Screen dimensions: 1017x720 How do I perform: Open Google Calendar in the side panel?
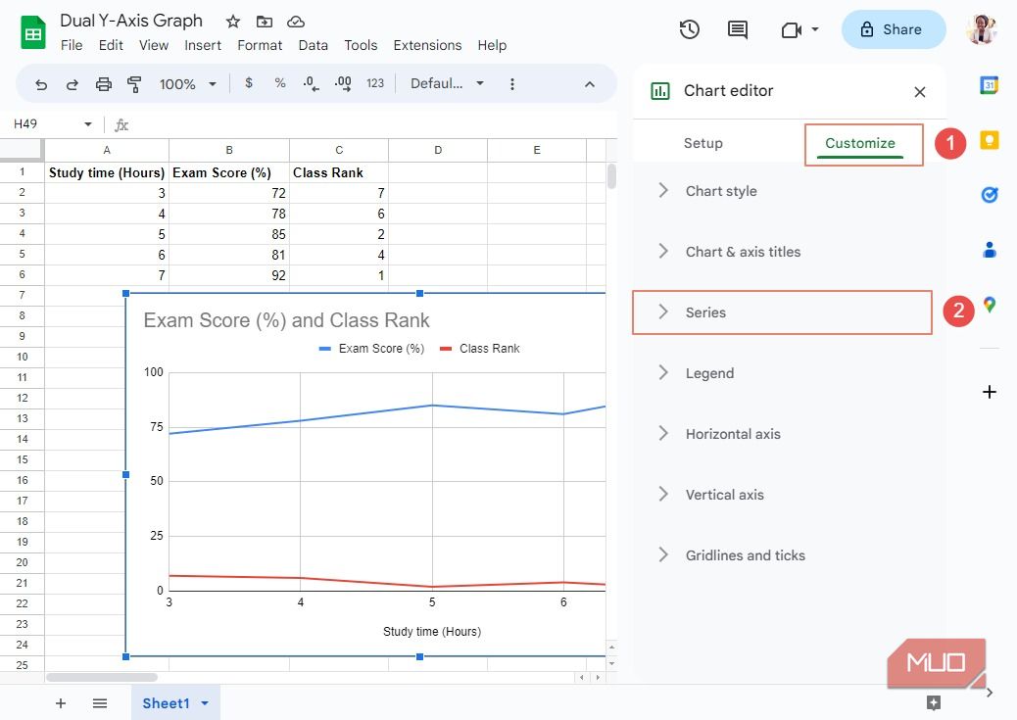coord(990,85)
